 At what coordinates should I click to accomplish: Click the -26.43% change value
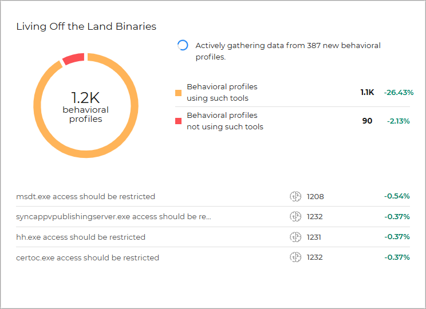click(399, 93)
